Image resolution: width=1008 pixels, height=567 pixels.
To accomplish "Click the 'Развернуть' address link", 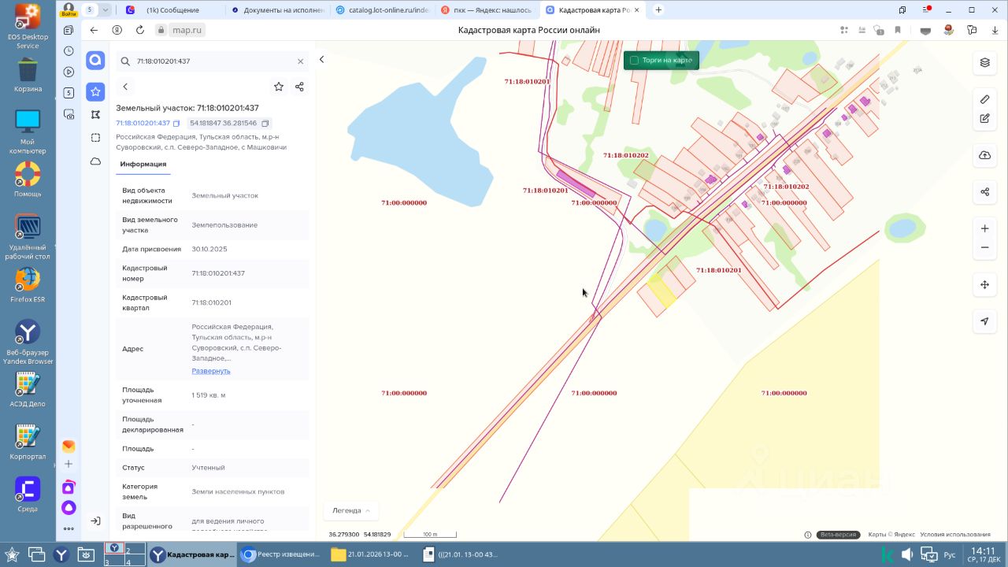I will tap(211, 371).
